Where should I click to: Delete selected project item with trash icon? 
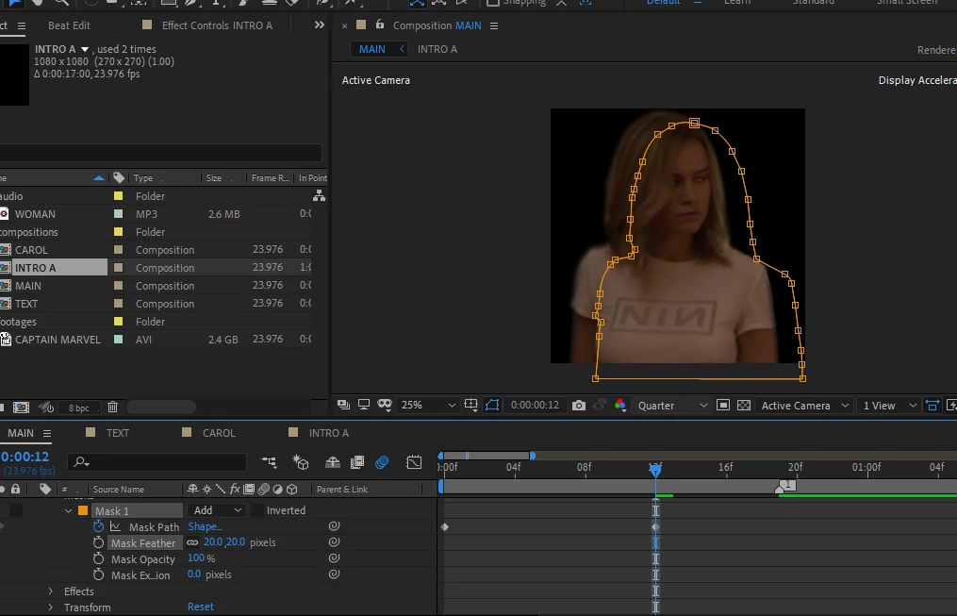(112, 408)
